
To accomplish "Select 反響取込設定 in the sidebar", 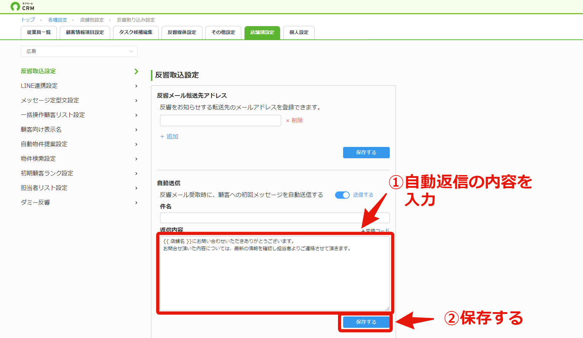I will click(x=38, y=71).
